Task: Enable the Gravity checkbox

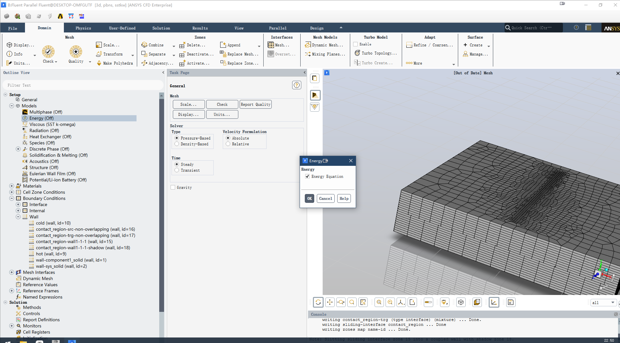Action: [173, 188]
